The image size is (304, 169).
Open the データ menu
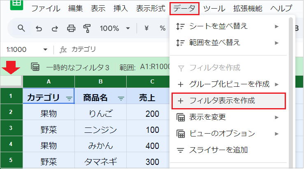(184, 9)
